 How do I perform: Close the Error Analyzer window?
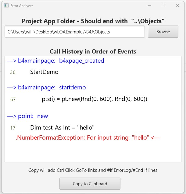pyautogui.click(x=177, y=5)
